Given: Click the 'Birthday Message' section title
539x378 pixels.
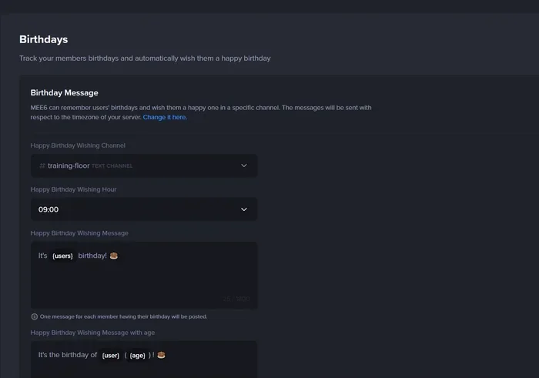Looking at the screenshot, I should (64, 93).
